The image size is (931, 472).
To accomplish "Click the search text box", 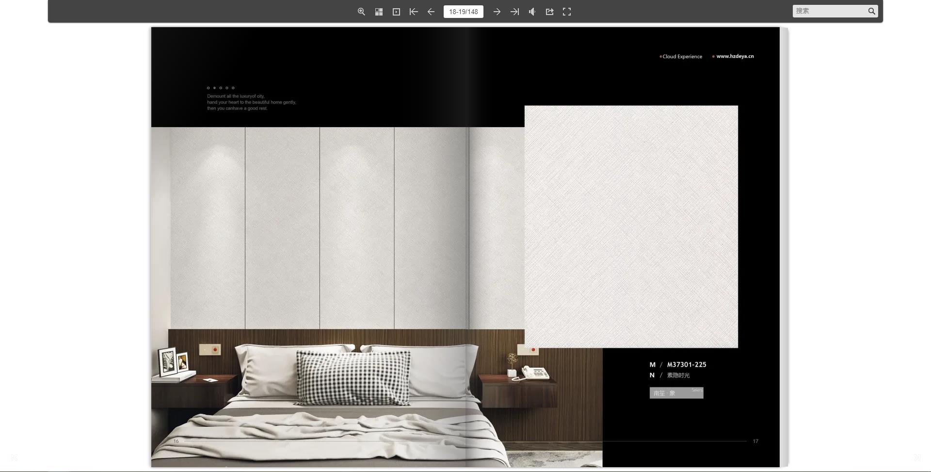I will pos(830,11).
